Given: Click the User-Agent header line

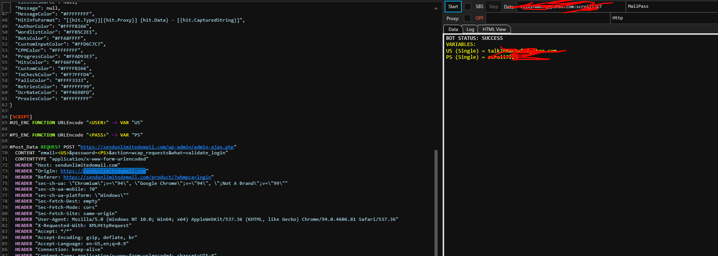Looking at the screenshot, I should [x=206, y=220].
